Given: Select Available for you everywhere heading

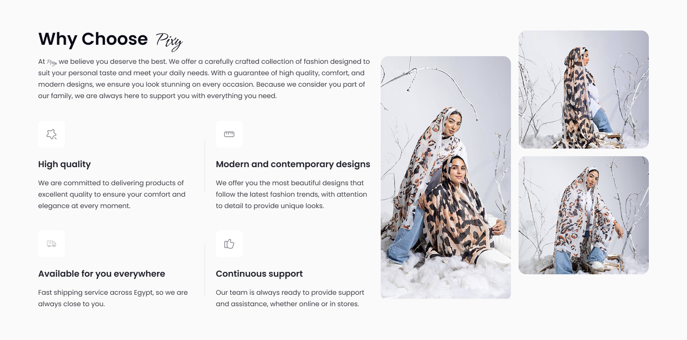Looking at the screenshot, I should click(102, 274).
